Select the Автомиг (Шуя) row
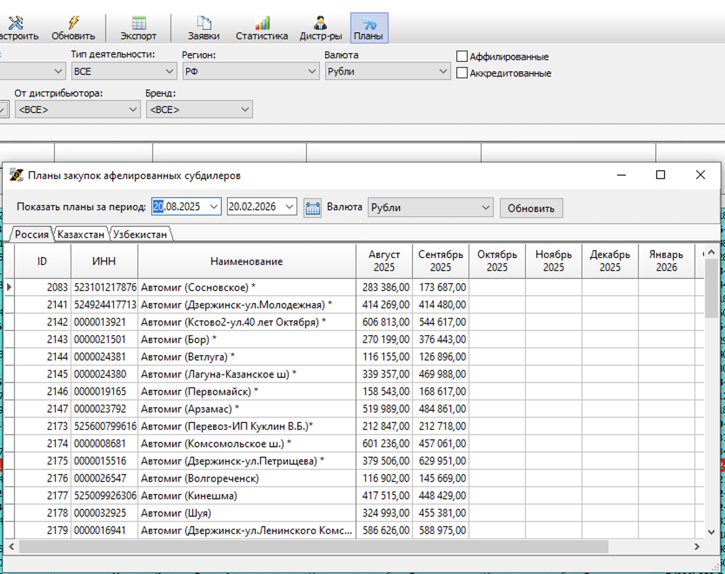This screenshot has width=725, height=574. [x=353, y=513]
